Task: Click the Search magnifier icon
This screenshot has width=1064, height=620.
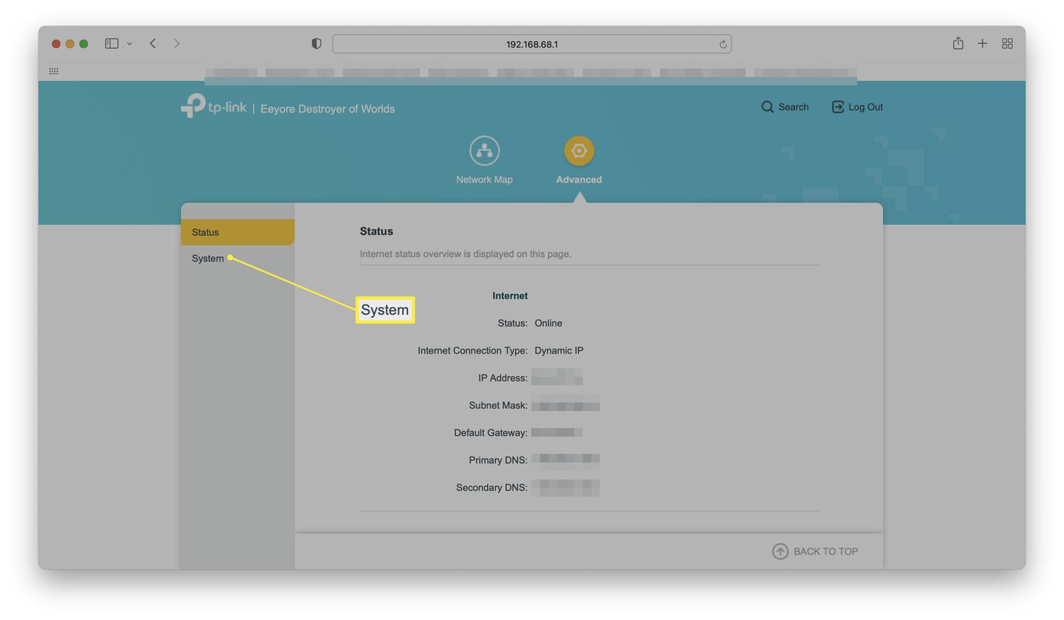Action: 767,107
